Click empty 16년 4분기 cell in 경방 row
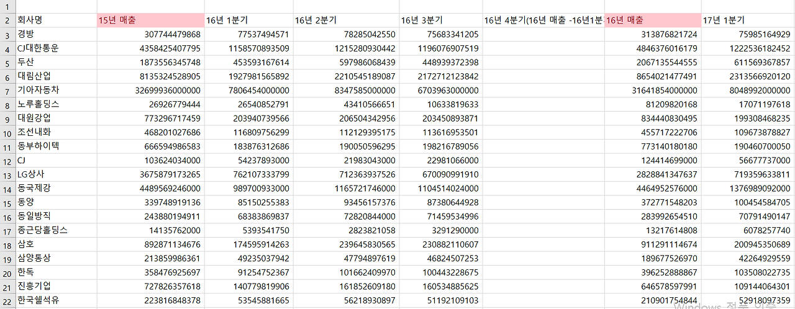 (543, 34)
